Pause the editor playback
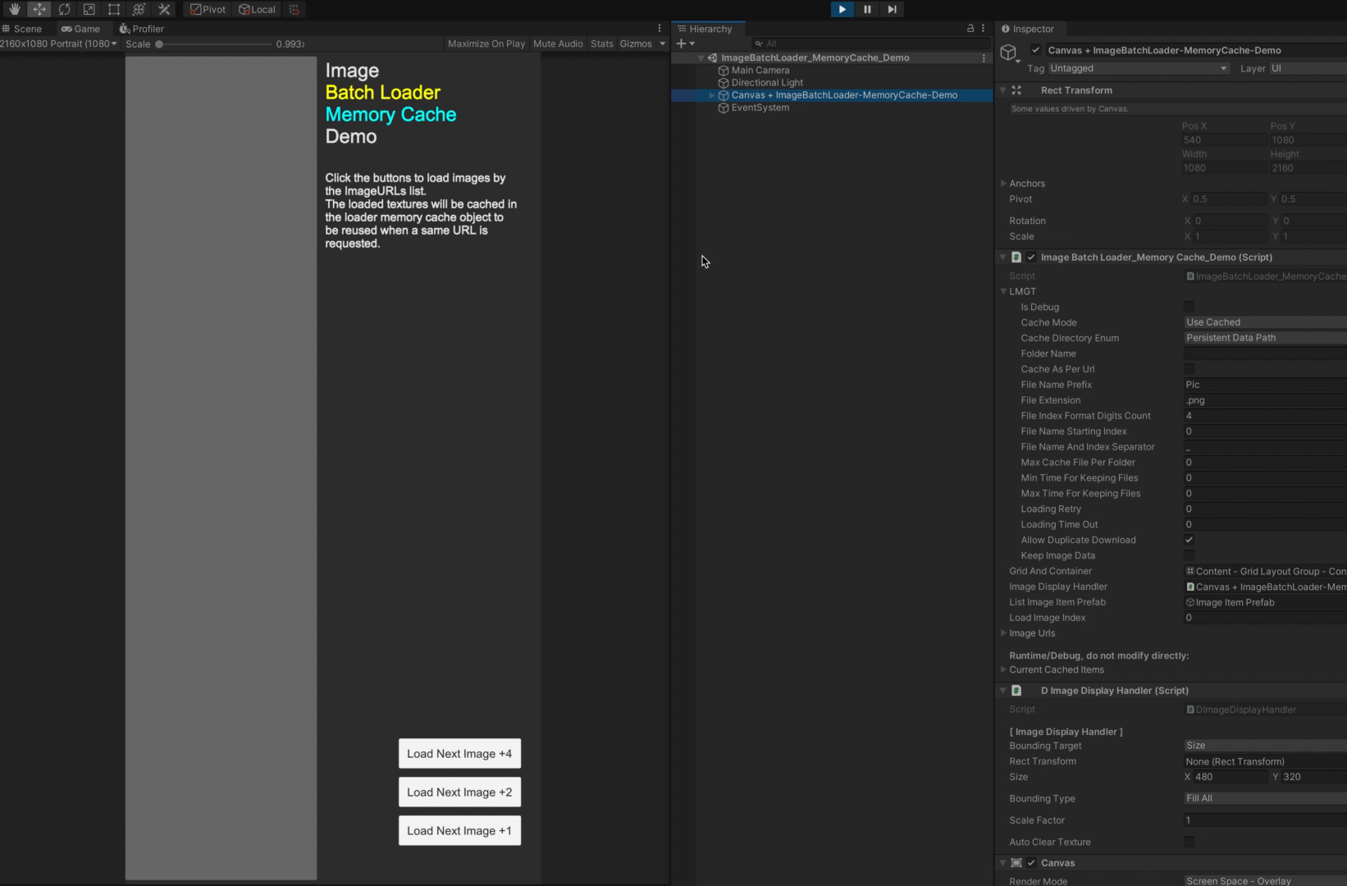Image resolution: width=1347 pixels, height=886 pixels. [867, 9]
